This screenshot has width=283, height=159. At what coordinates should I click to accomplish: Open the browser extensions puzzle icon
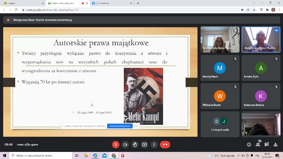click(267, 10)
